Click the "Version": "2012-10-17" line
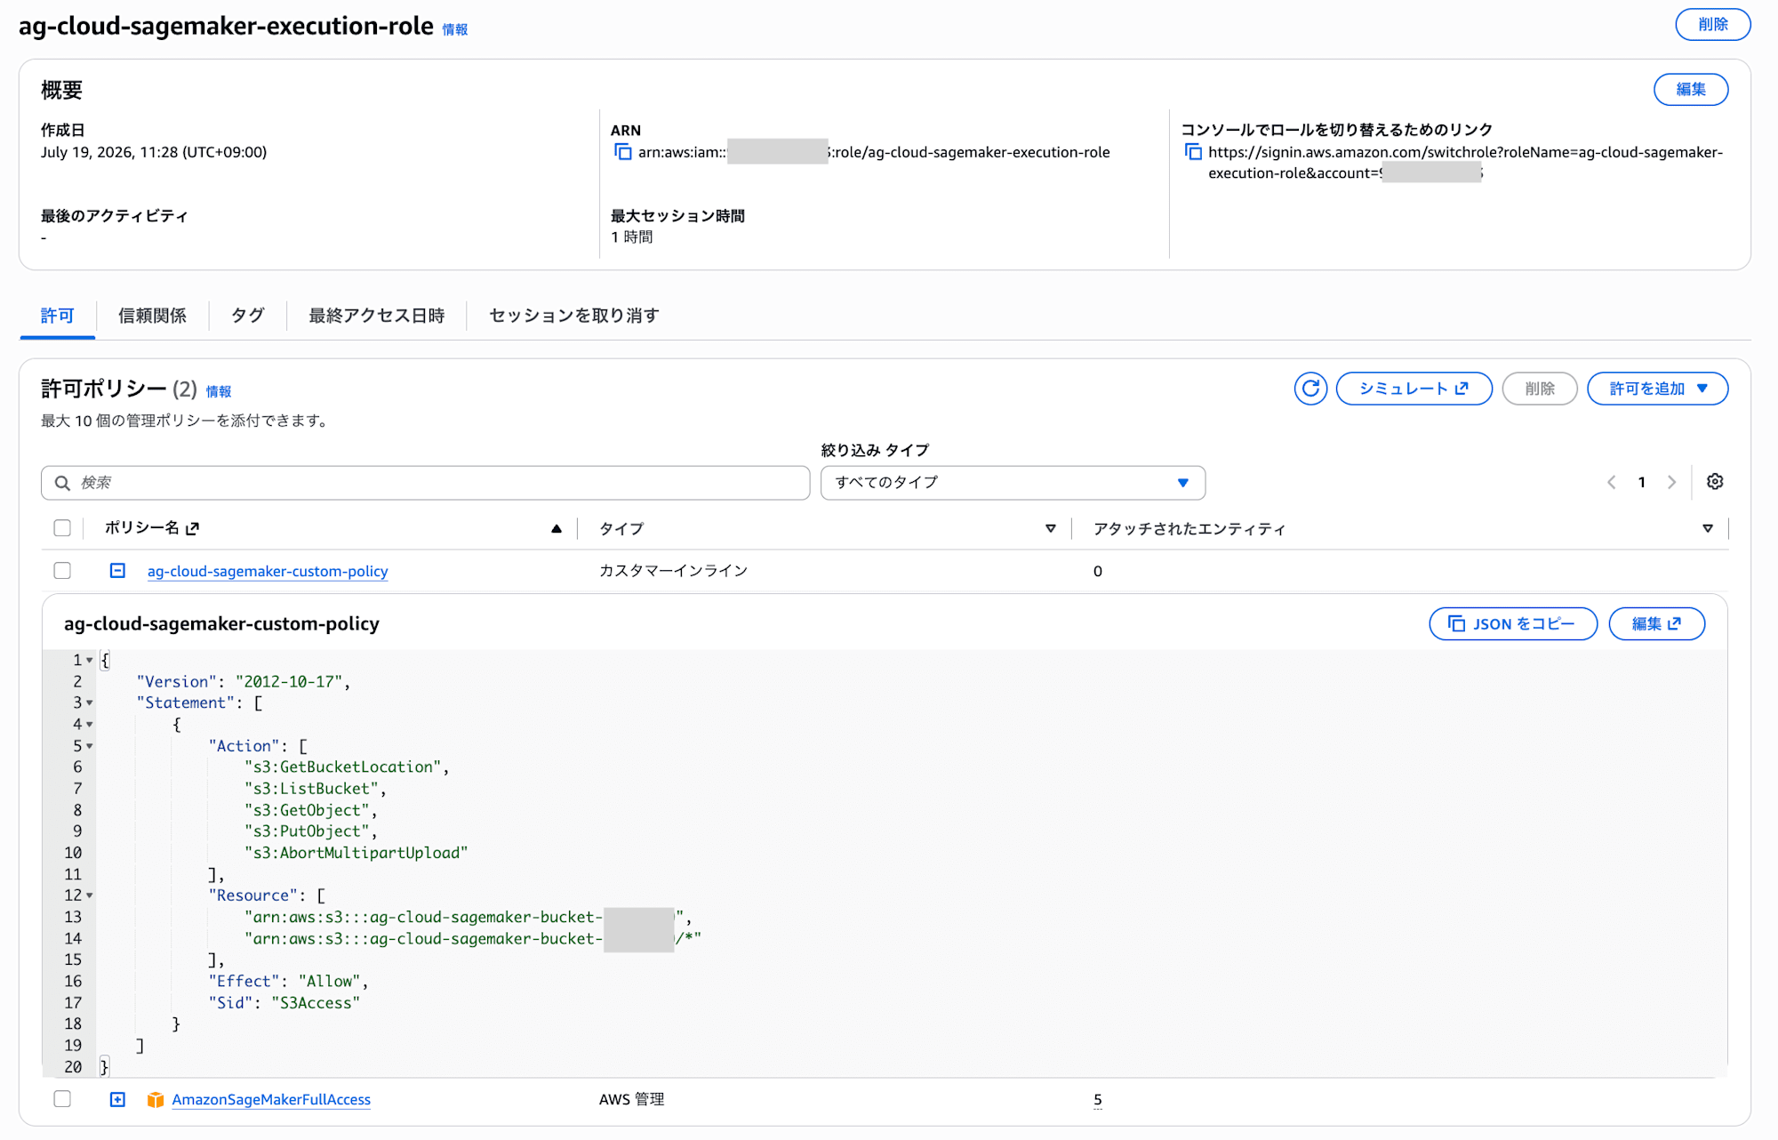This screenshot has width=1778, height=1140. (244, 682)
